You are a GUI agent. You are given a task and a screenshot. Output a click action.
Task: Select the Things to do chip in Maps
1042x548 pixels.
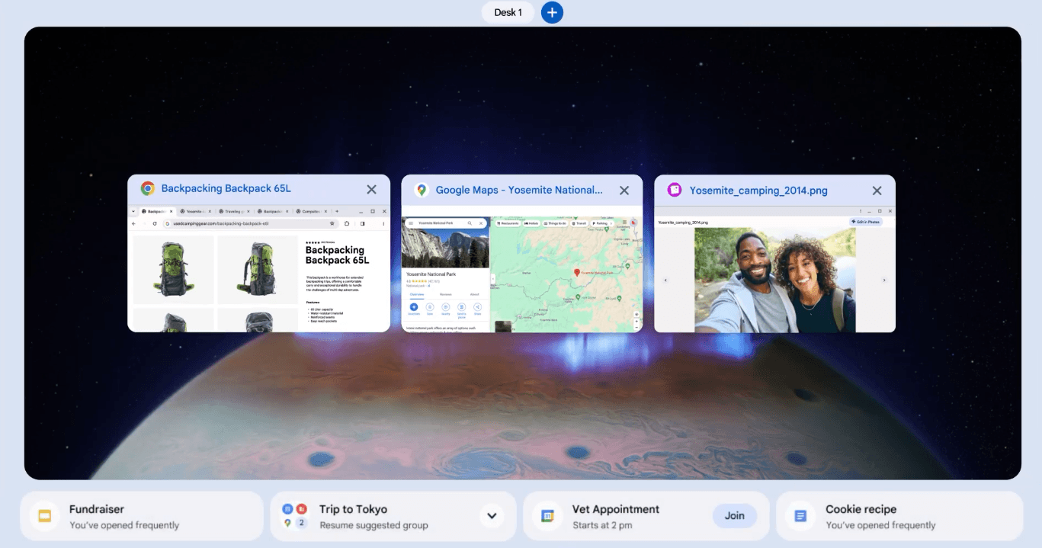[x=555, y=223]
